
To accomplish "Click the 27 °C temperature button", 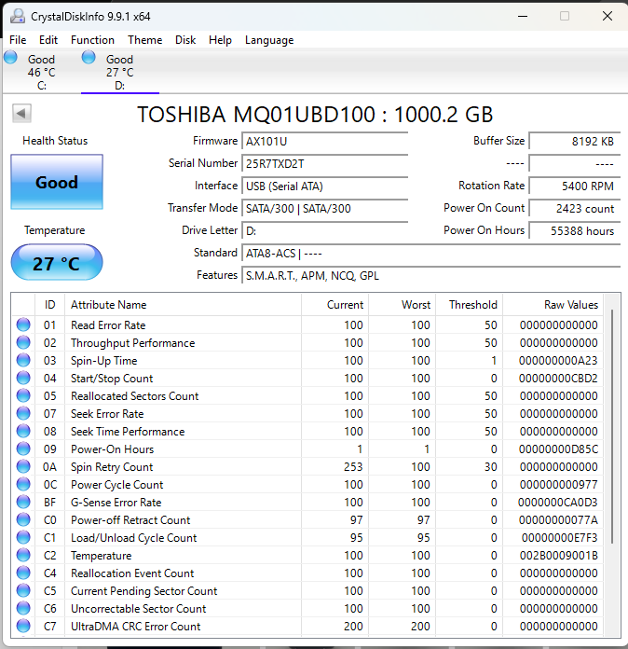I will coord(57,263).
